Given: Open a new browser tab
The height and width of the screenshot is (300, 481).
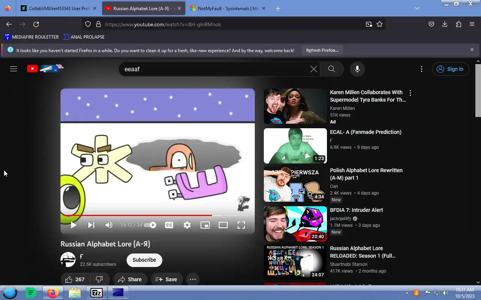Looking at the screenshot, I should [278, 8].
